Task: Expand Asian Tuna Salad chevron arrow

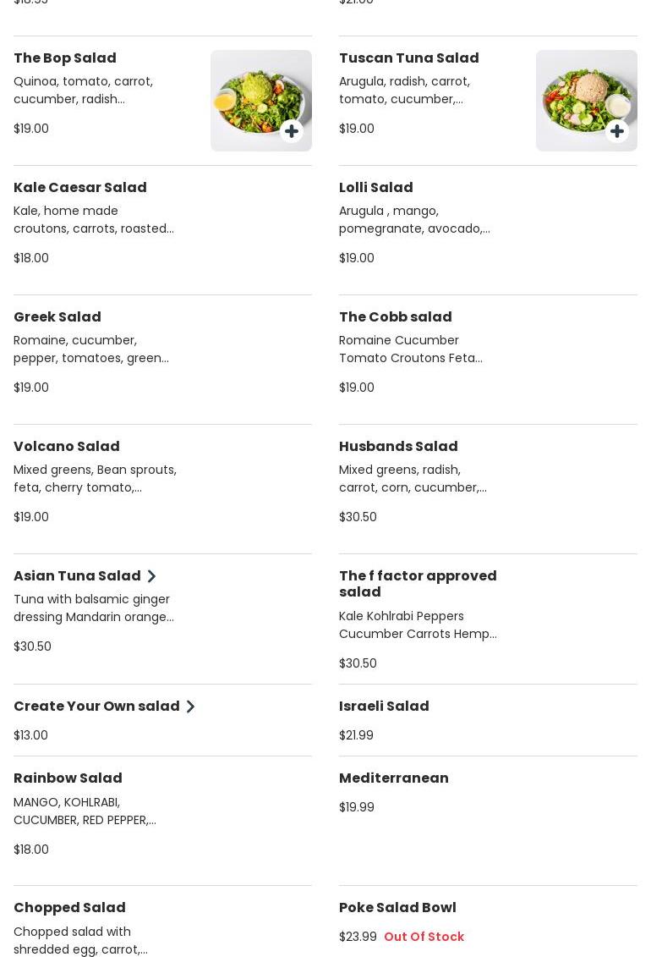Action: 152,576
